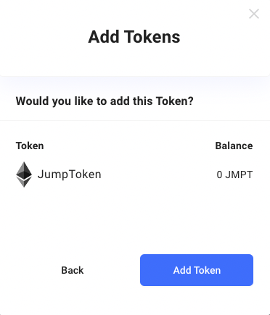Image resolution: width=270 pixels, height=315 pixels.
Task: Click the gray X in the dialog corner
Action: [254, 14]
